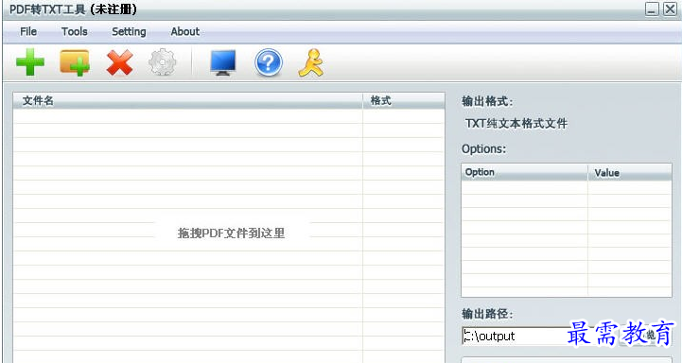The width and height of the screenshot is (682, 363).
Task: Click the output path input field
Action: pyautogui.click(x=539, y=336)
